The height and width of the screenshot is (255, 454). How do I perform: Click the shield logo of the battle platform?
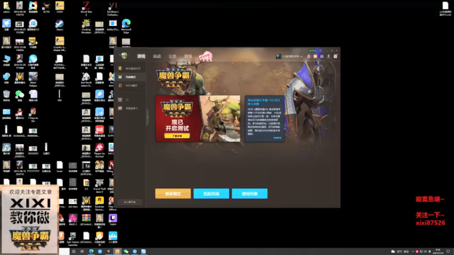tap(124, 56)
